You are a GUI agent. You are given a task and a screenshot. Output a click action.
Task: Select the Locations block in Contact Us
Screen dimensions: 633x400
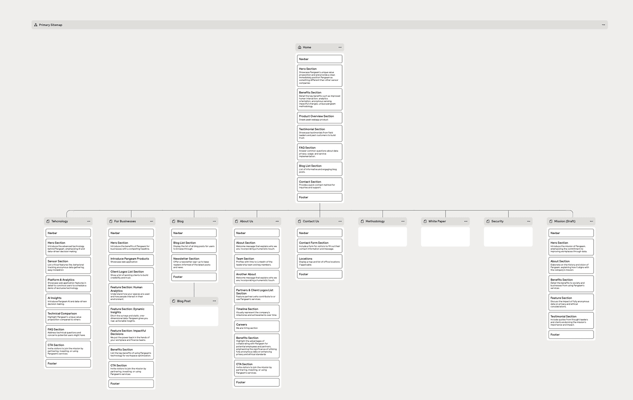point(319,261)
